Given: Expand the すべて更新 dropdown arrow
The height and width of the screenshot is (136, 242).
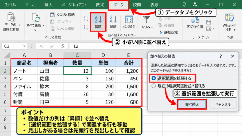Looking at the screenshot, I should [43, 26].
